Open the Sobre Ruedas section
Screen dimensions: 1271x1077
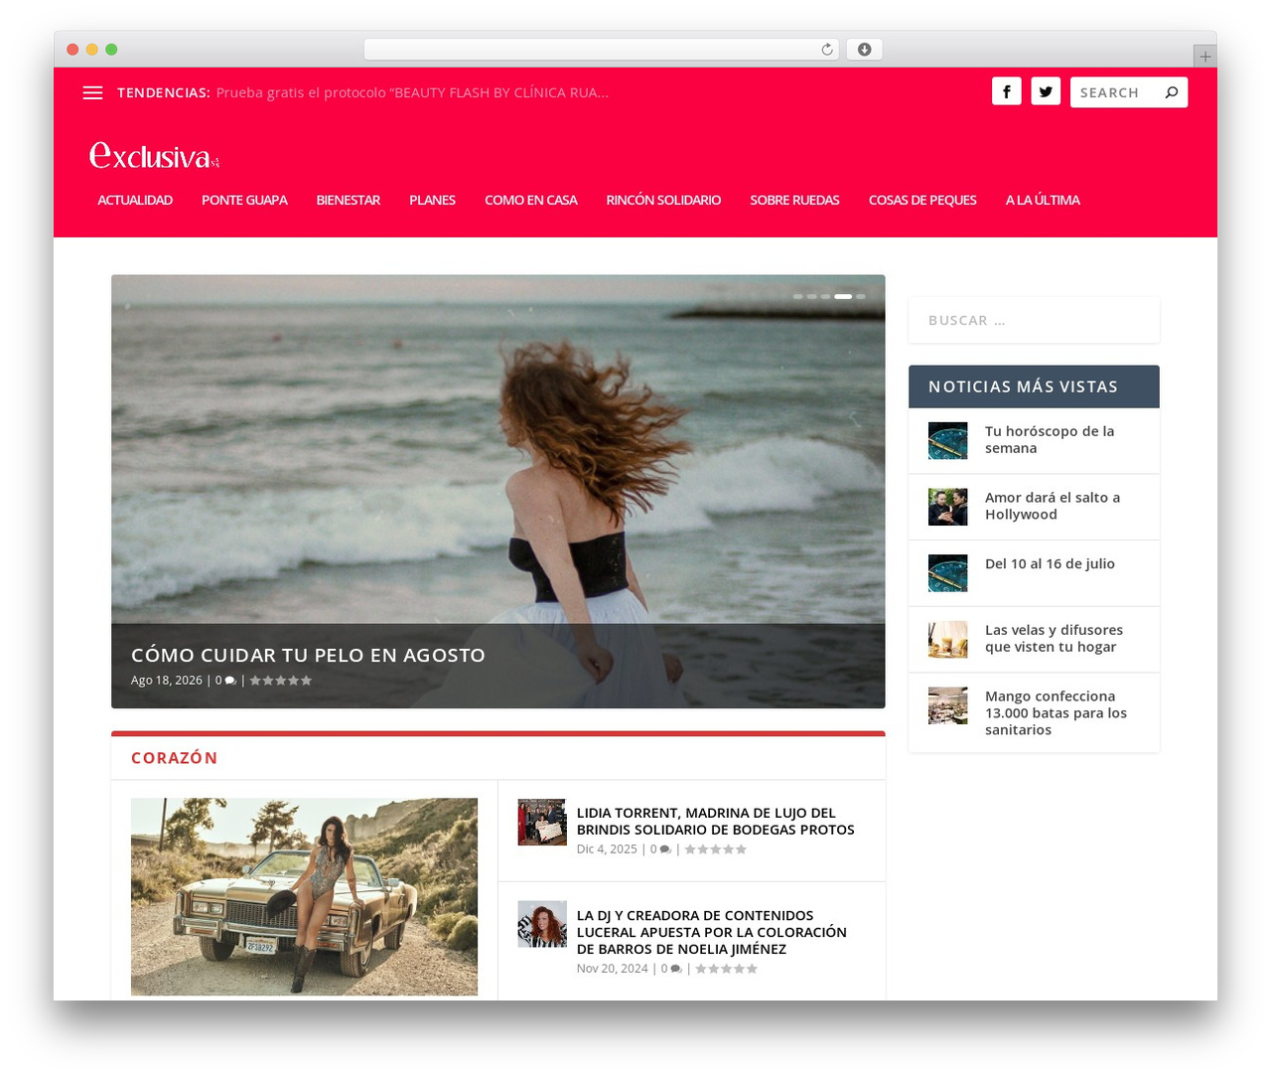click(x=794, y=200)
